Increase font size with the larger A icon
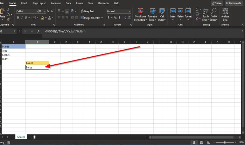245x145 pixels. (x=48, y=11)
